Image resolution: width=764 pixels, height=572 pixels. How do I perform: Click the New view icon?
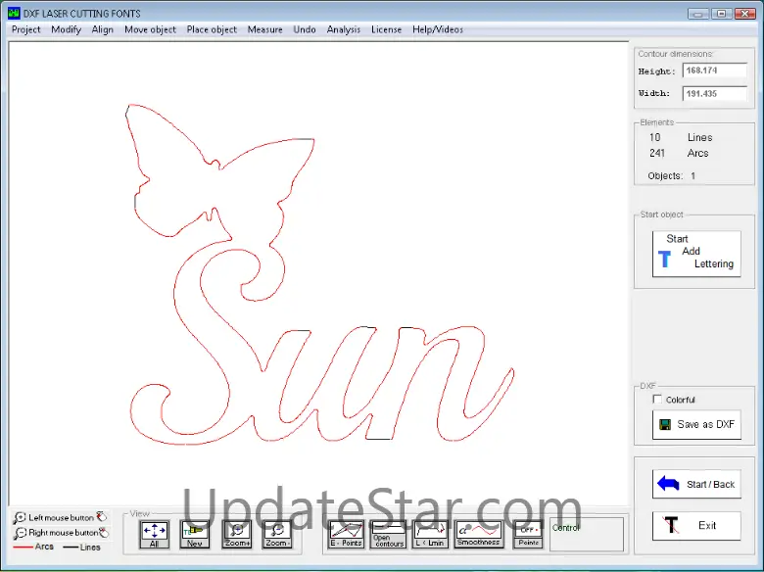click(195, 534)
